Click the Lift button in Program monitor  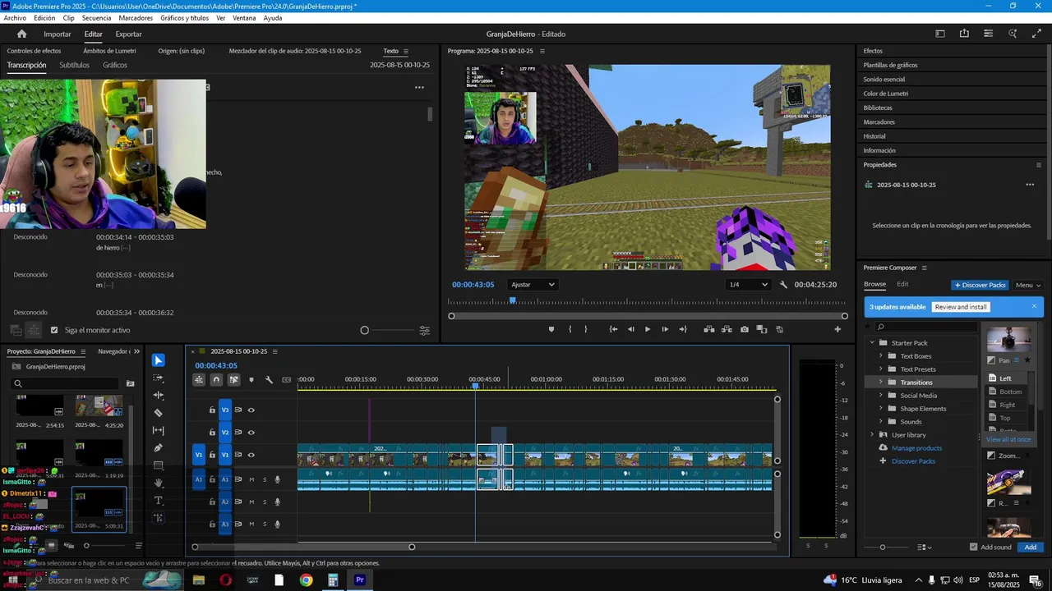pyautogui.click(x=708, y=329)
